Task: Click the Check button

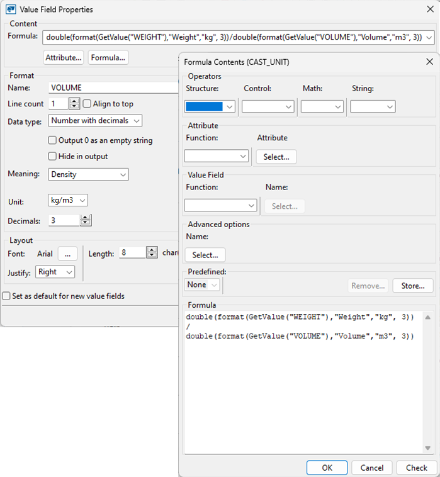Action: click(x=416, y=468)
